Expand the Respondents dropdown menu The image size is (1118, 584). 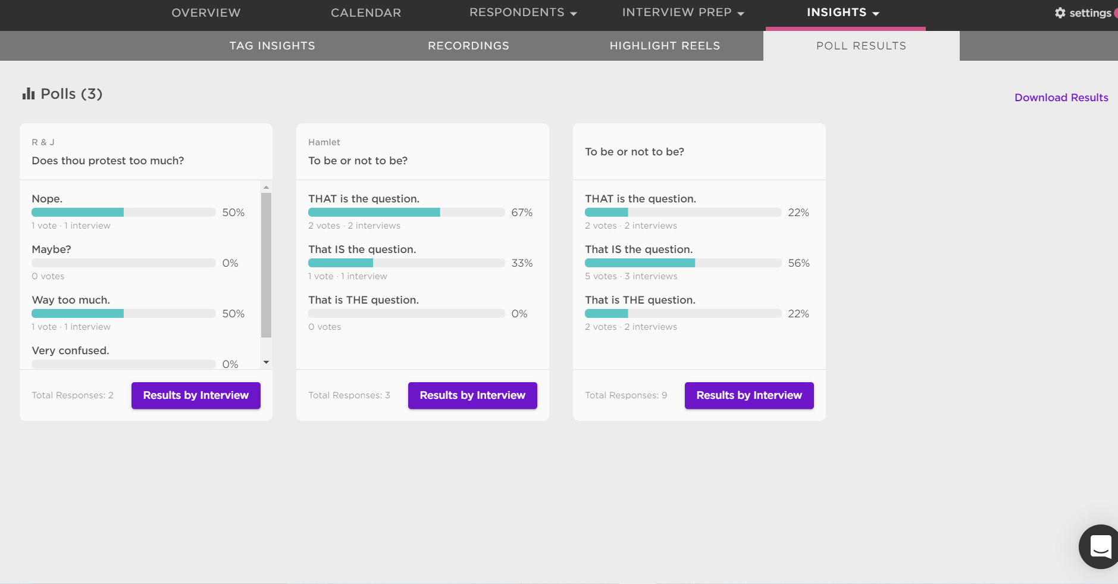click(523, 13)
